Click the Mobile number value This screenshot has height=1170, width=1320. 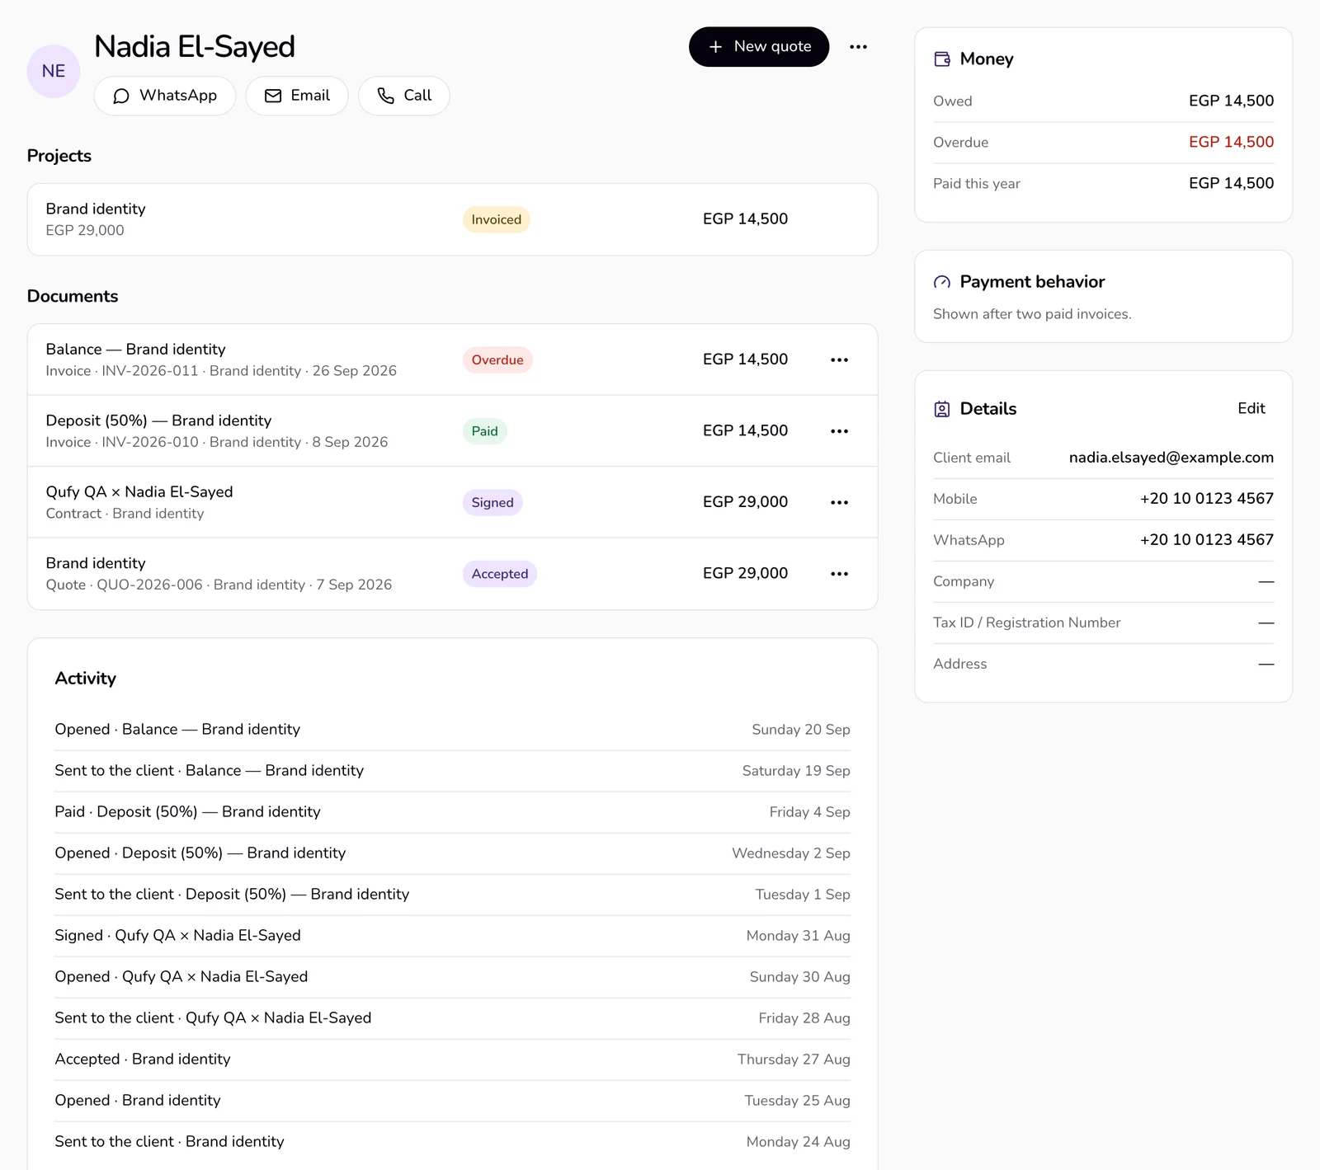[x=1206, y=499]
